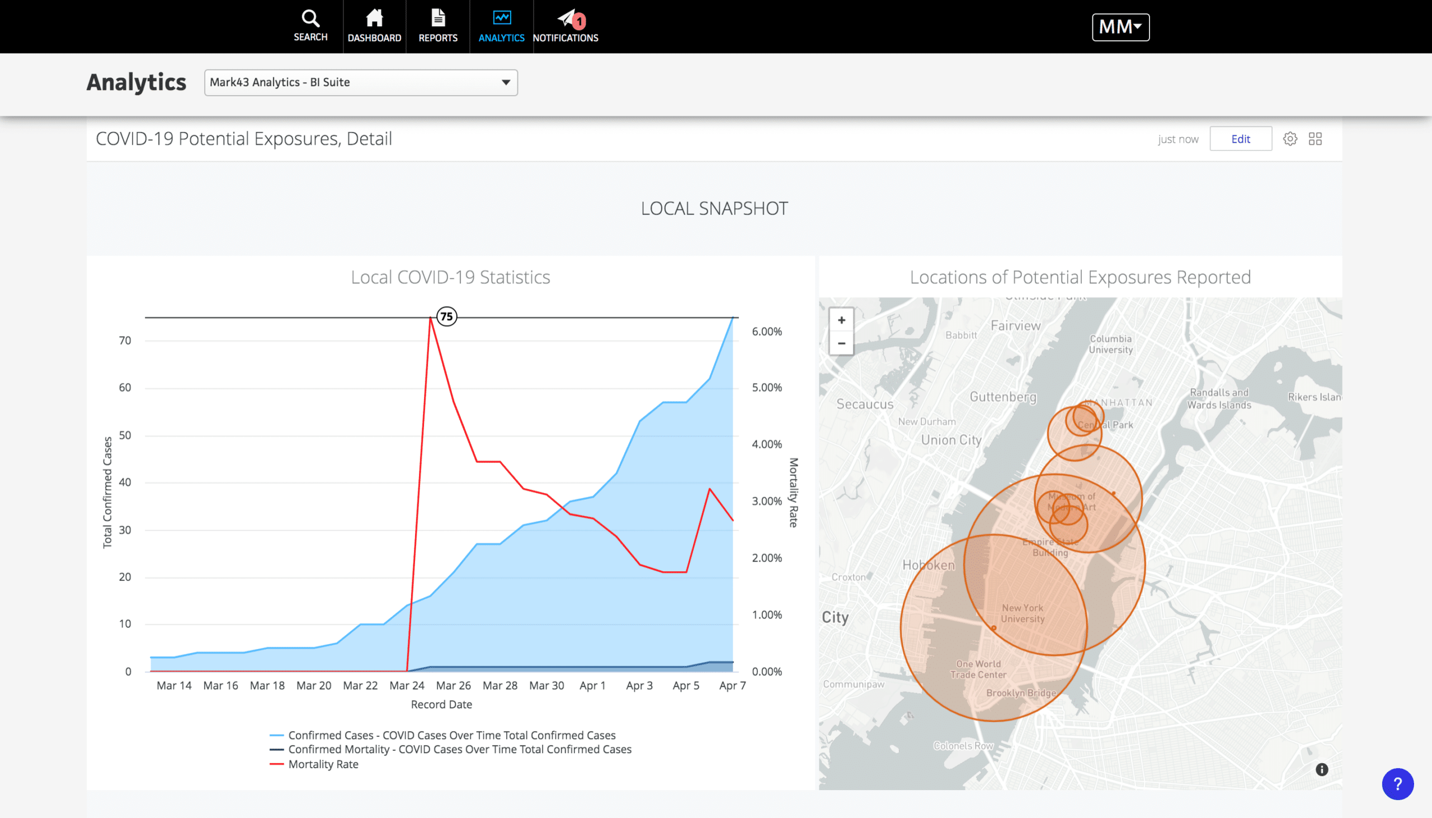Select the Analytics navigation tab
The height and width of the screenshot is (818, 1432).
[x=501, y=26]
